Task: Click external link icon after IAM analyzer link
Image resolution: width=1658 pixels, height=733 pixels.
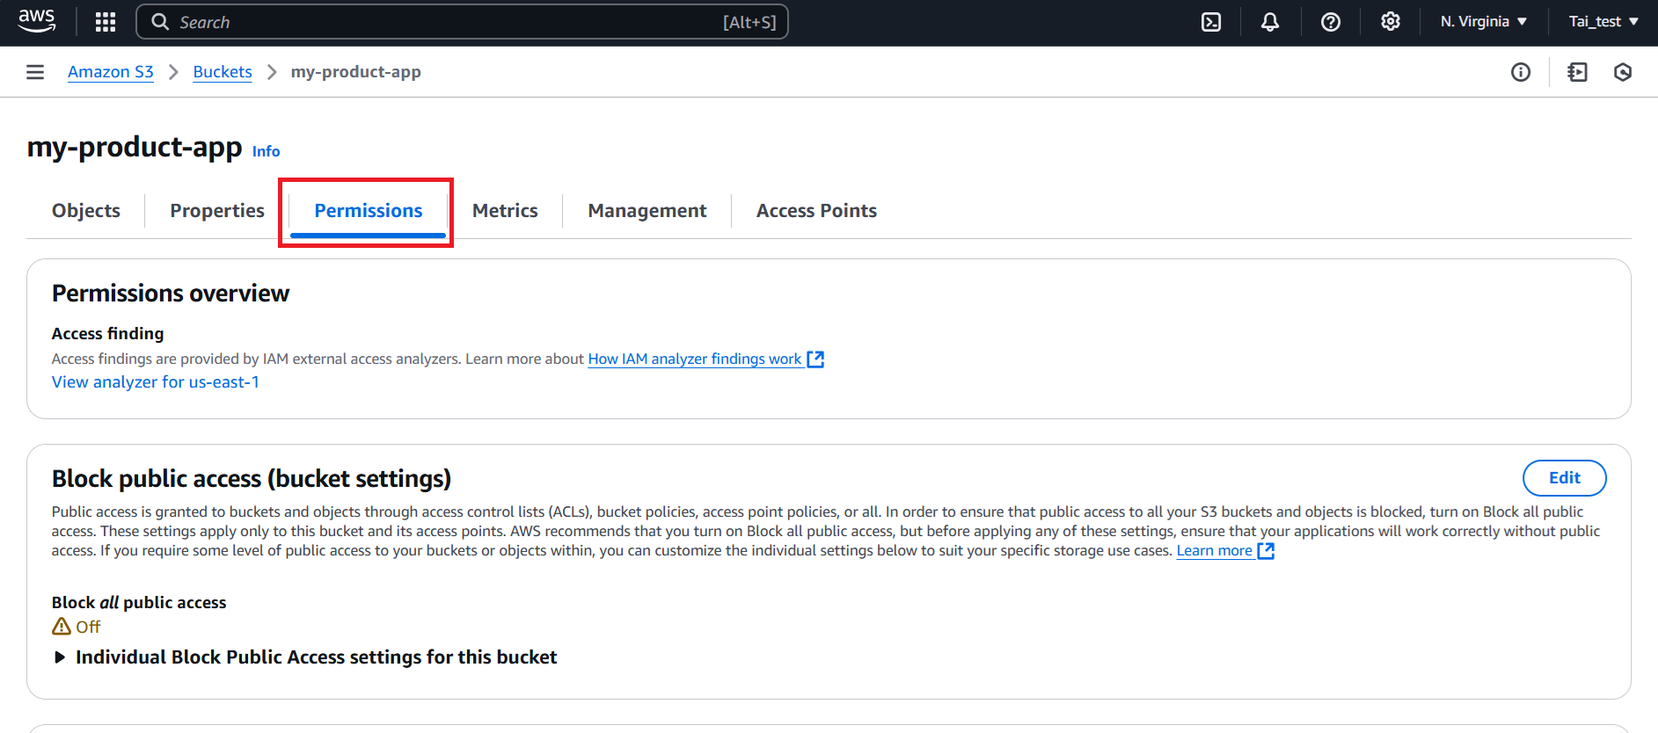Action: tap(815, 359)
